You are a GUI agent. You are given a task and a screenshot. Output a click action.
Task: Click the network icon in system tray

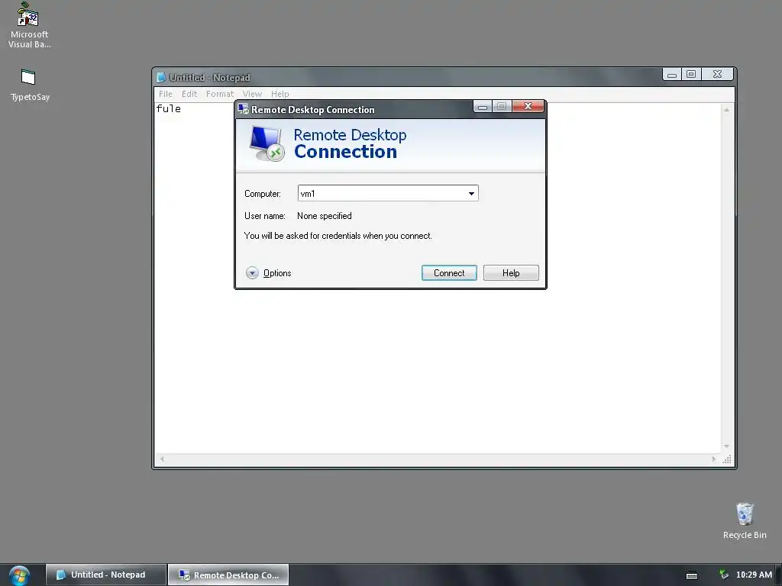coord(724,575)
